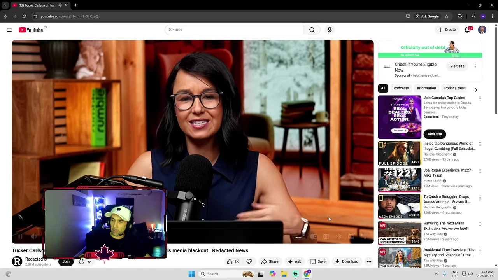
Task: Visit site for the Harris debt ad
Action: pyautogui.click(x=457, y=66)
